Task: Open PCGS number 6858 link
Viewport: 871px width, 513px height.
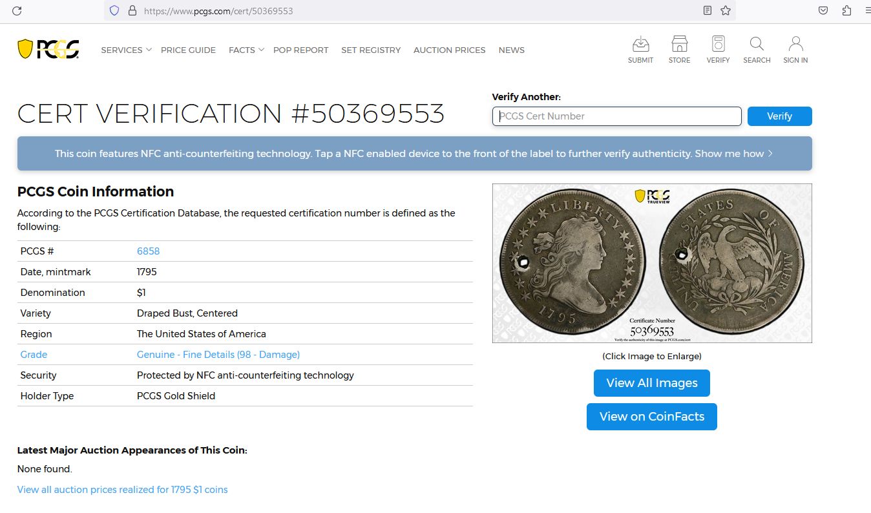Action: click(148, 251)
